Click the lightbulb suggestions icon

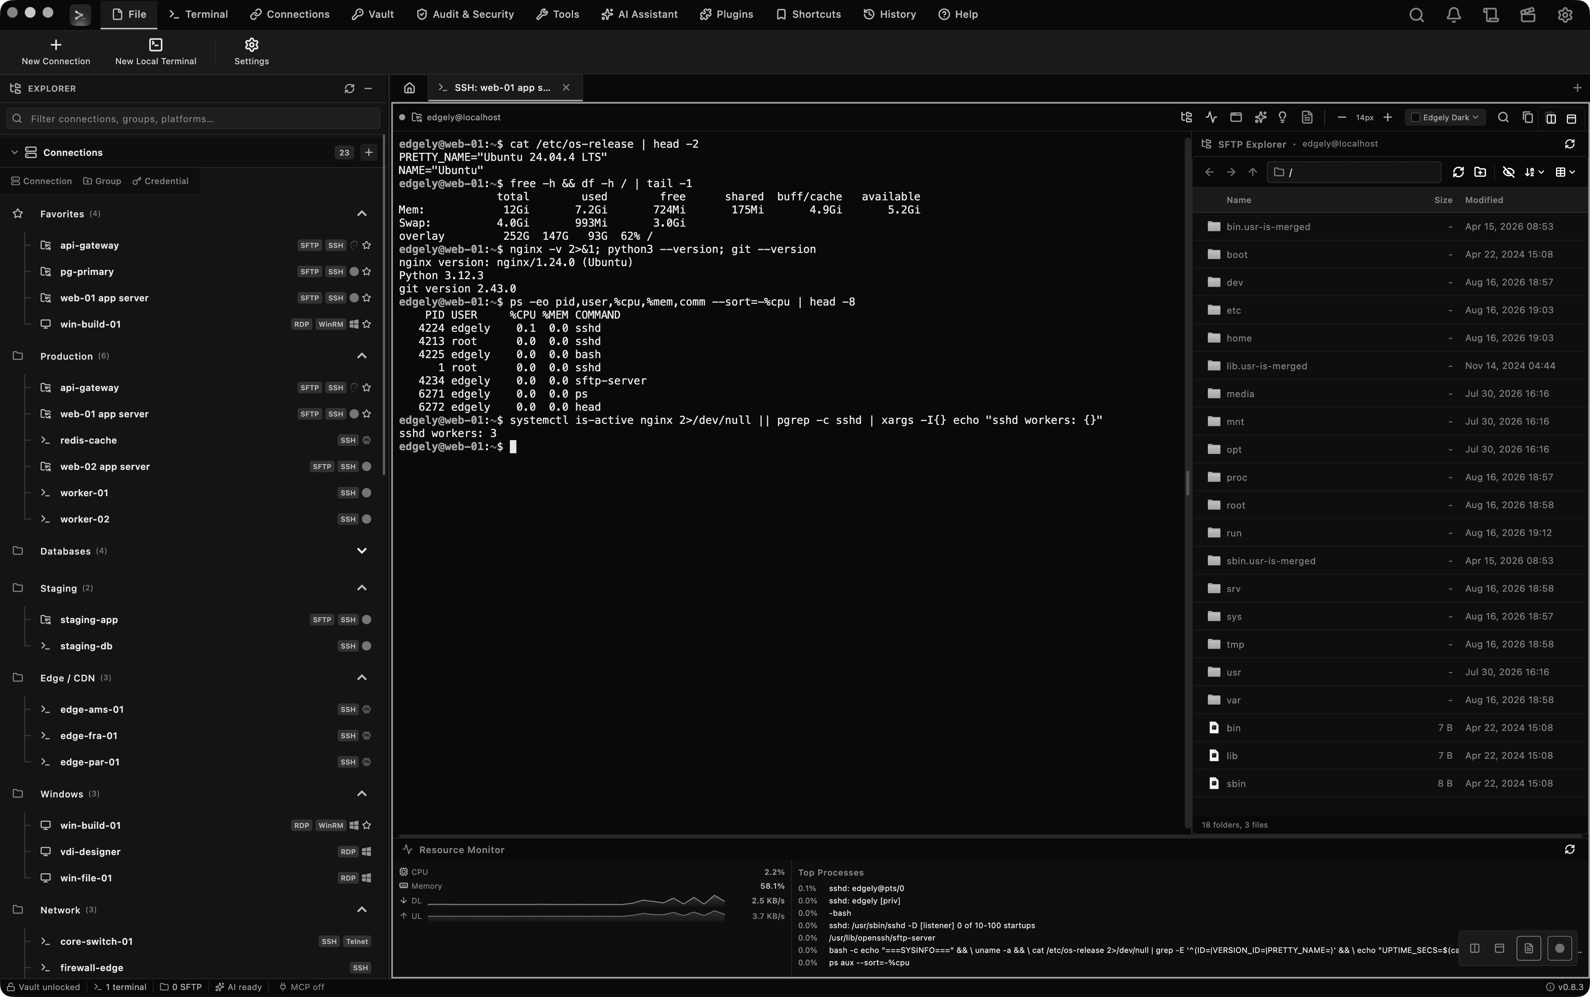click(x=1282, y=117)
